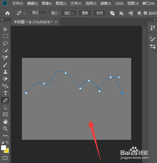Screen dimensions: 157x163
Task: Open the 选择(S) menu
Action: point(91,3)
